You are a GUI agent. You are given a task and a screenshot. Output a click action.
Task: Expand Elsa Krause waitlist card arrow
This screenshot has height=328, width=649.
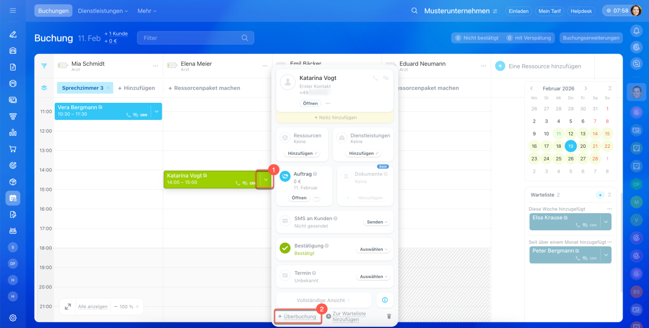tap(606, 222)
